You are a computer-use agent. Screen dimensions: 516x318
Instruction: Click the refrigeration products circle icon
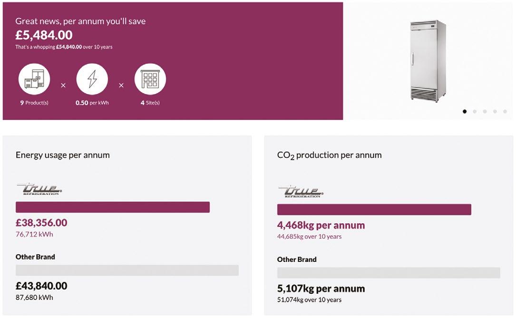coord(34,79)
